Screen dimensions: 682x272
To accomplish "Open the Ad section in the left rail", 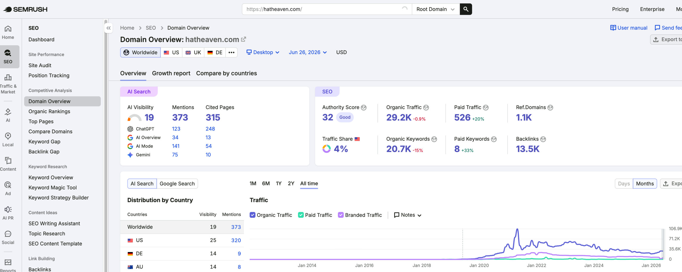I will click(x=8, y=189).
